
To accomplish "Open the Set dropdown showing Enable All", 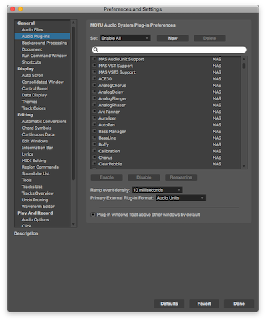I will coord(126,38).
